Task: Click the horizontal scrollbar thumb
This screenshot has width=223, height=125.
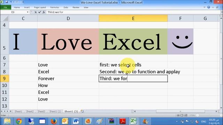Action: click(x=180, y=111)
